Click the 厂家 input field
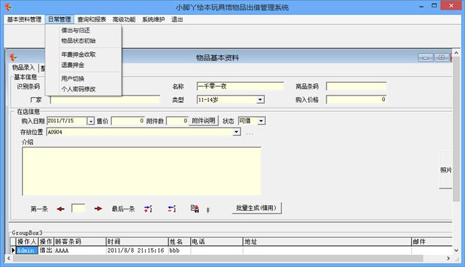465x267 pixels. coord(105,100)
